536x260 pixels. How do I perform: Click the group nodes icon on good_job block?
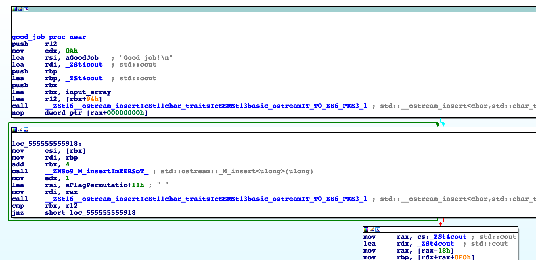(x=26, y=9)
